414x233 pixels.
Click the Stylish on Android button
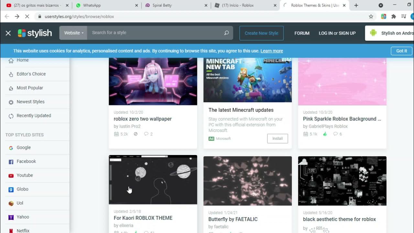[x=389, y=33]
